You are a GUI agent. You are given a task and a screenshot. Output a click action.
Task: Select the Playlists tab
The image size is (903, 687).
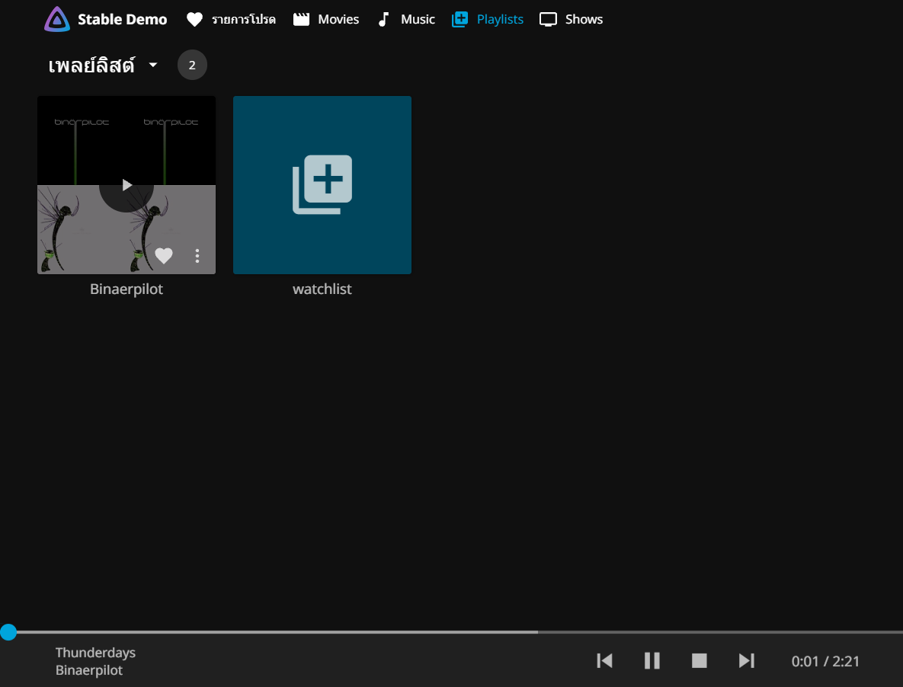point(487,19)
